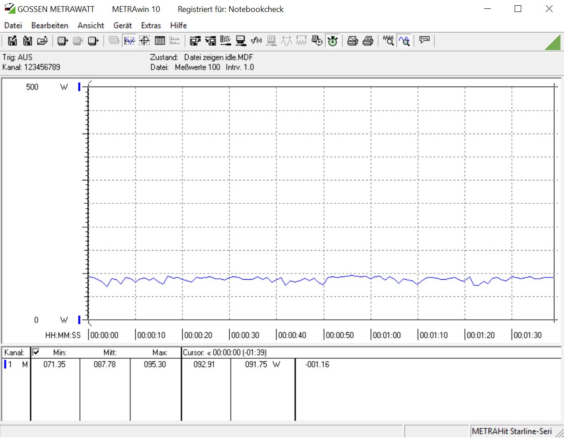
Task: Click the second print icon
Action: point(368,41)
